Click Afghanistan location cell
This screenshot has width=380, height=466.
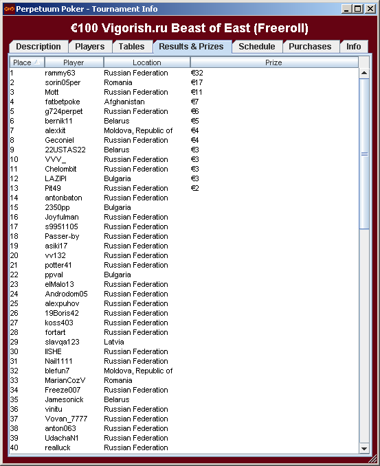(124, 102)
